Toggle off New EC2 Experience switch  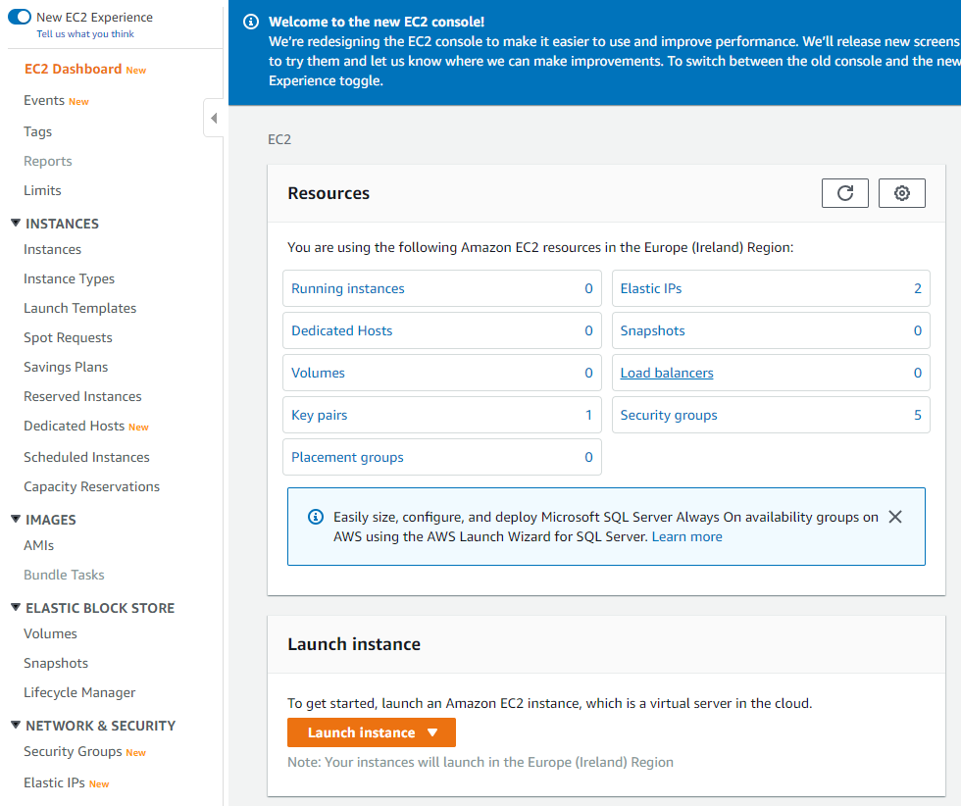click(x=20, y=17)
